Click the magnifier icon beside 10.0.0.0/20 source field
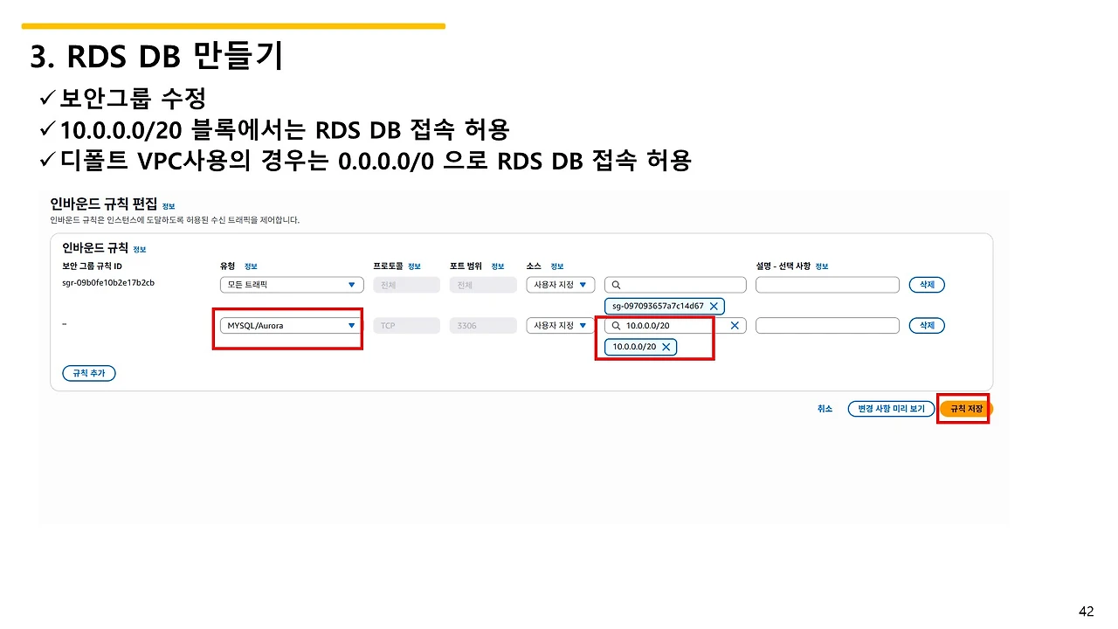This screenshot has height=629, width=1118. point(618,325)
